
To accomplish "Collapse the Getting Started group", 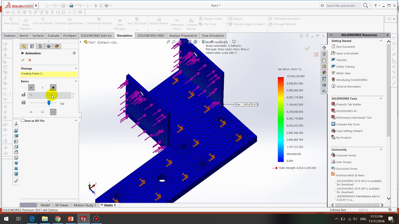I will (x=381, y=41).
